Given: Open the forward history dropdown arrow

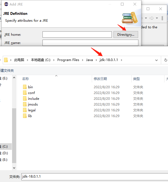Looking at the screenshot, I should 157,18.
